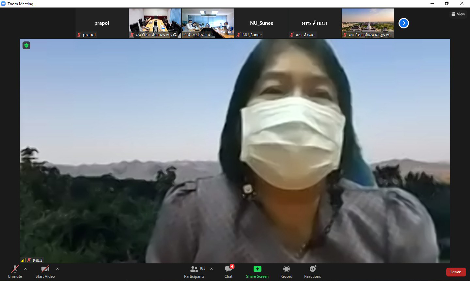Leave the meeting
This screenshot has width=470, height=281.
click(x=456, y=272)
